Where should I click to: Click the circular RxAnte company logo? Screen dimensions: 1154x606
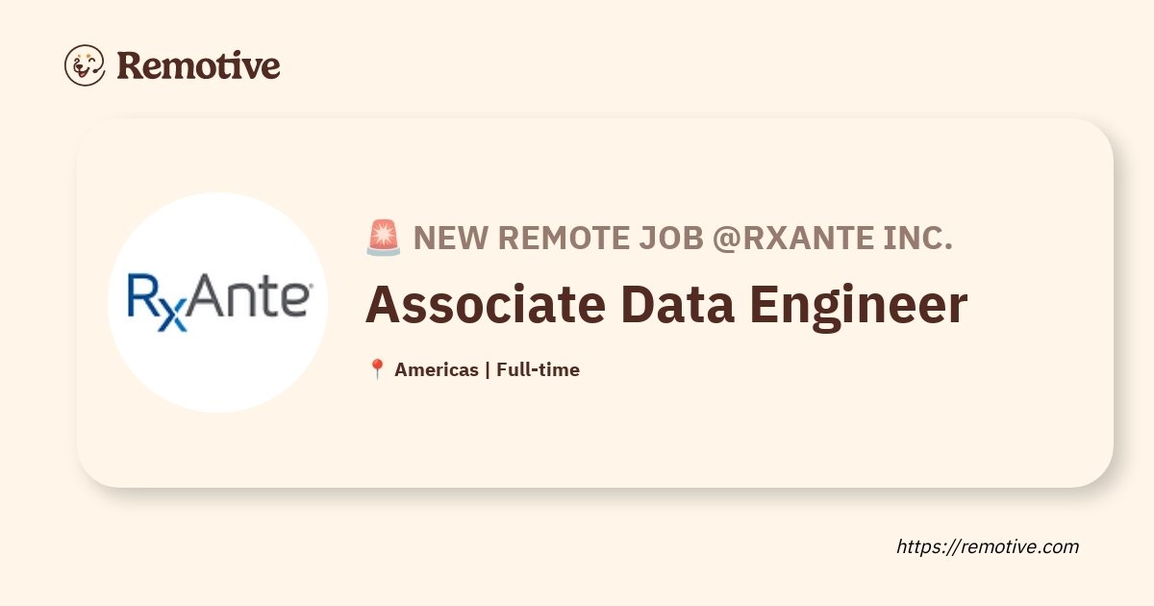tap(217, 302)
